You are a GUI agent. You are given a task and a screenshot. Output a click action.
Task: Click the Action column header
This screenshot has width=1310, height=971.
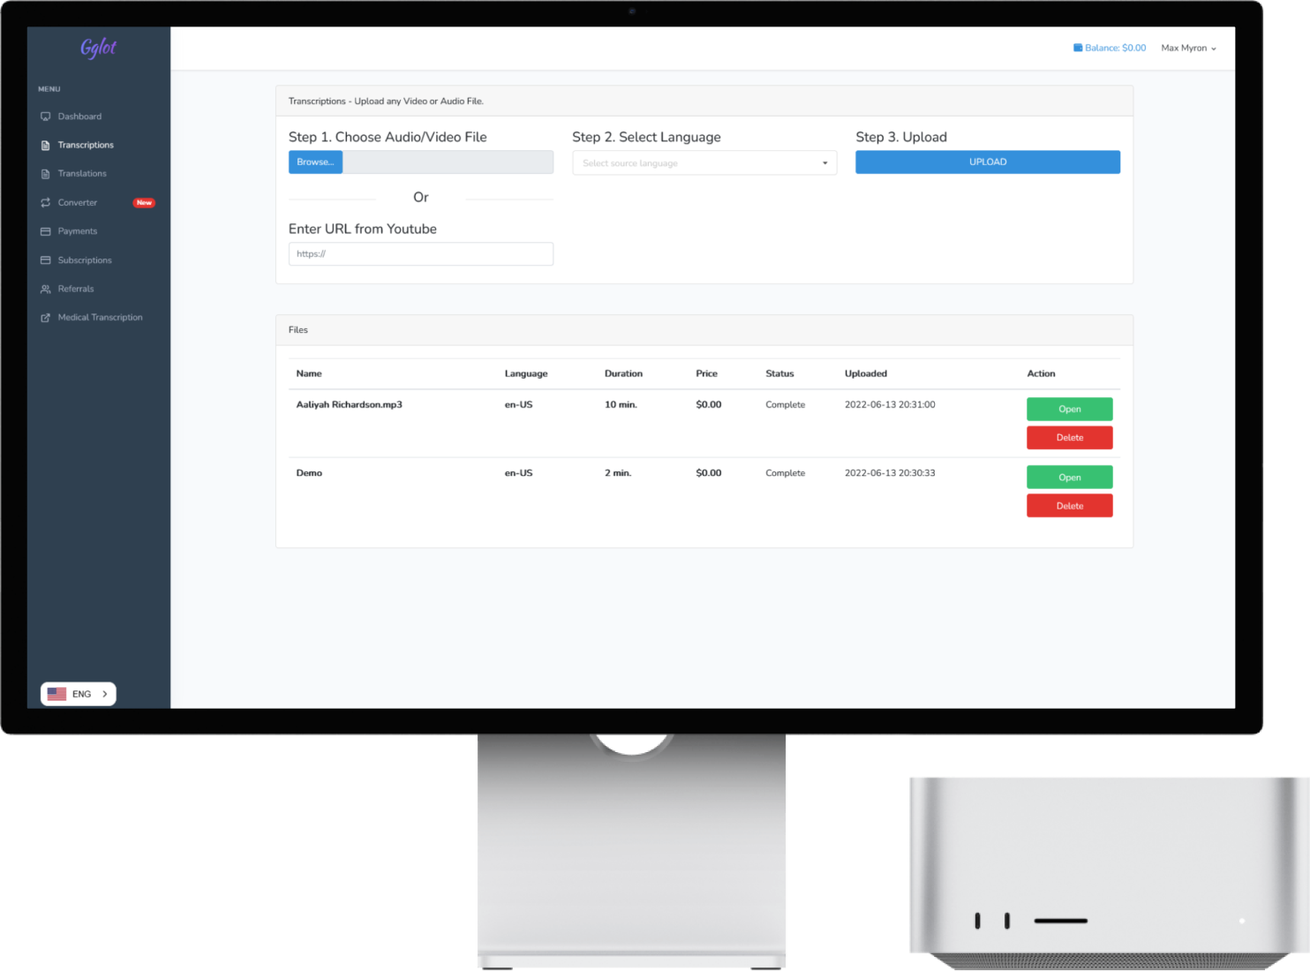(1041, 374)
